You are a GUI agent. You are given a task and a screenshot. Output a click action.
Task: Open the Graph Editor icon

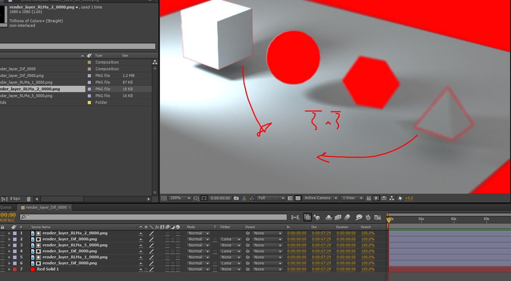coord(378,217)
